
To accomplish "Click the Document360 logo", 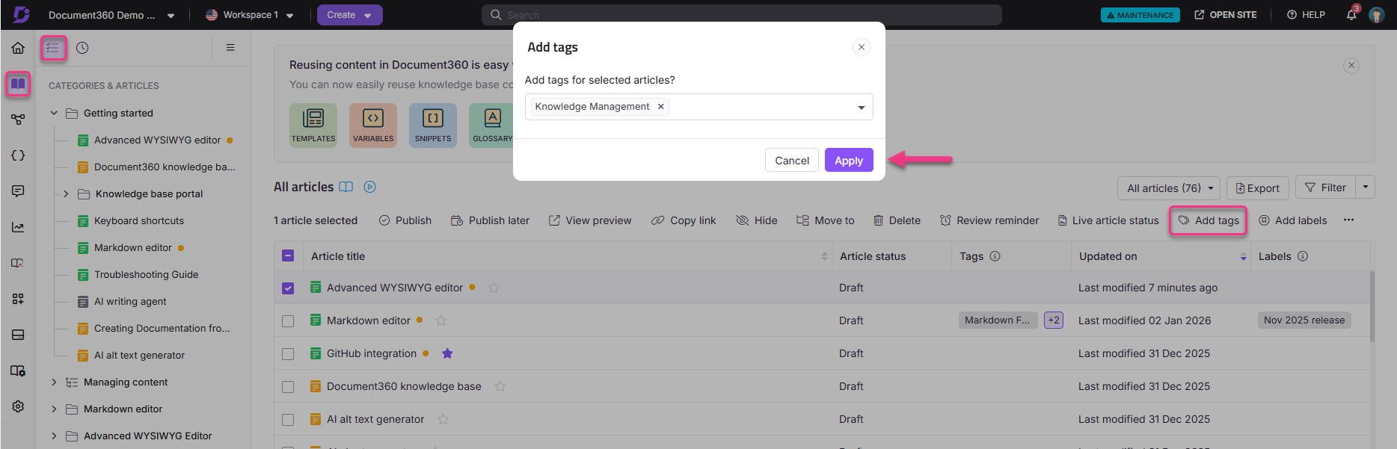I will coord(22,14).
